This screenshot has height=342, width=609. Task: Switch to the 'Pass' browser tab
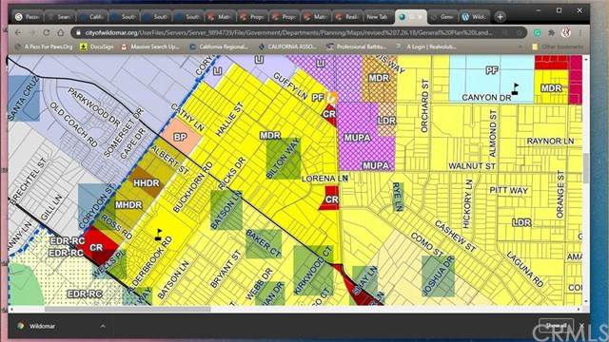click(x=28, y=17)
